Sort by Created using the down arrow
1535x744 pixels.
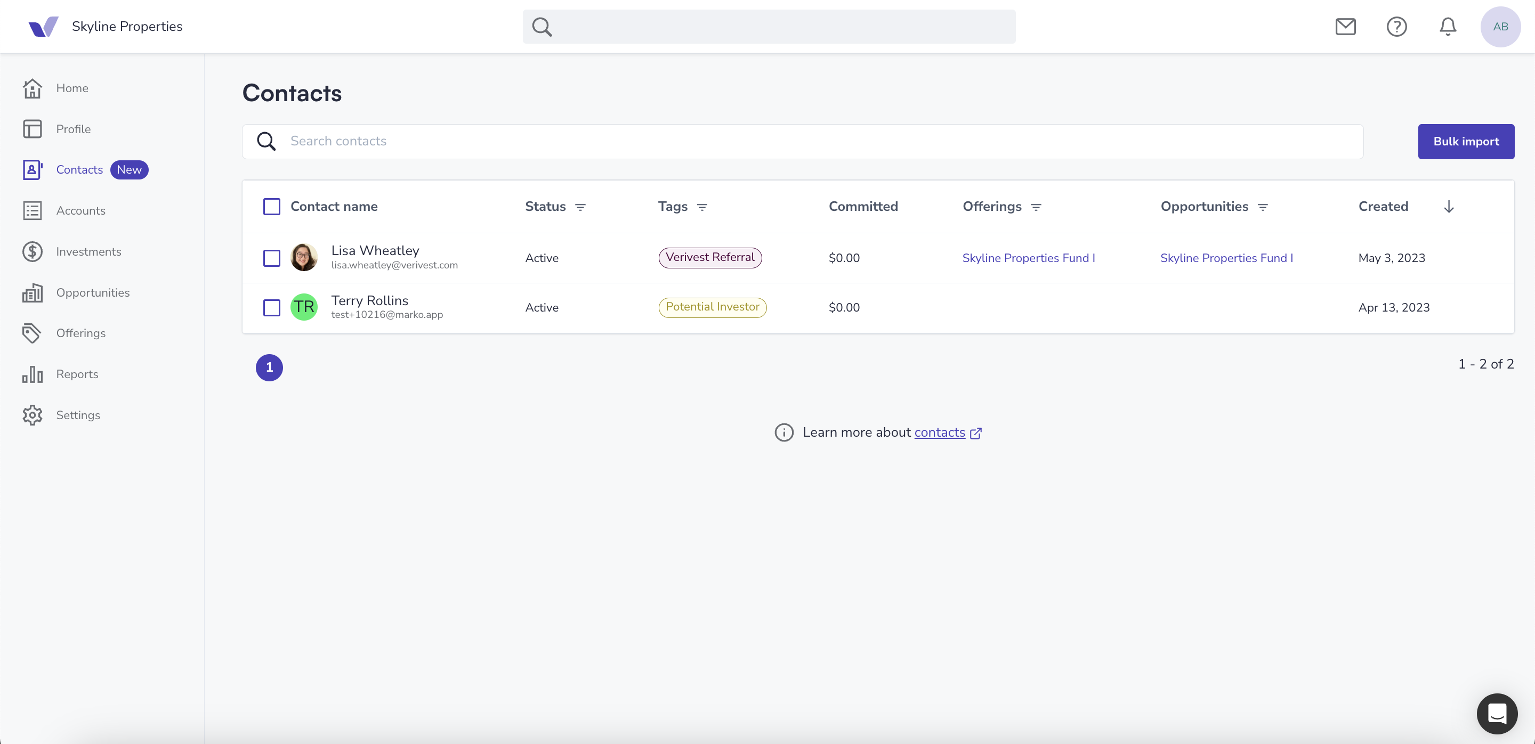(1449, 207)
